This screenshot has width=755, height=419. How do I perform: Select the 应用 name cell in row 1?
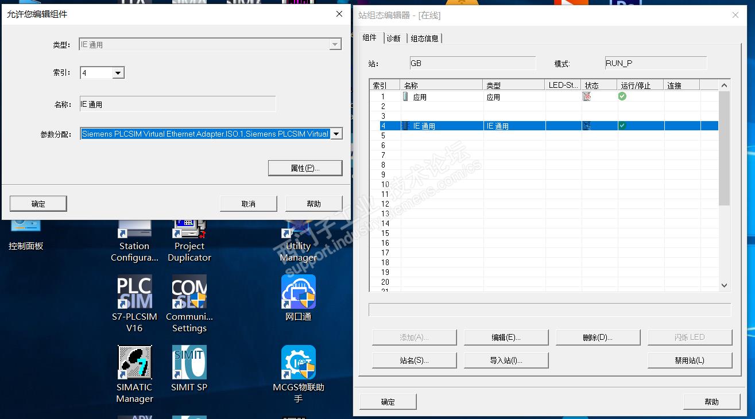442,96
